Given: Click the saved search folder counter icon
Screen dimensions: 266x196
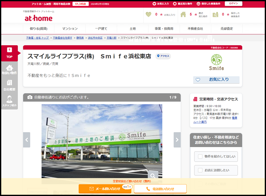Looking at the screenshot, I should (x=215, y=15).
